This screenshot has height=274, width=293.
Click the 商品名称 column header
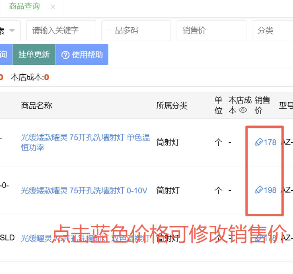coord(37,105)
